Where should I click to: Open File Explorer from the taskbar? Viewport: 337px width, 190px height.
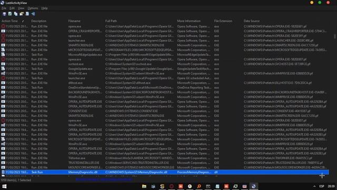(144, 186)
